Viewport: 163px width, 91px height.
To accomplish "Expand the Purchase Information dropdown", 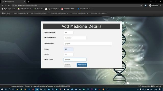I will pyautogui.click(x=99, y=13).
